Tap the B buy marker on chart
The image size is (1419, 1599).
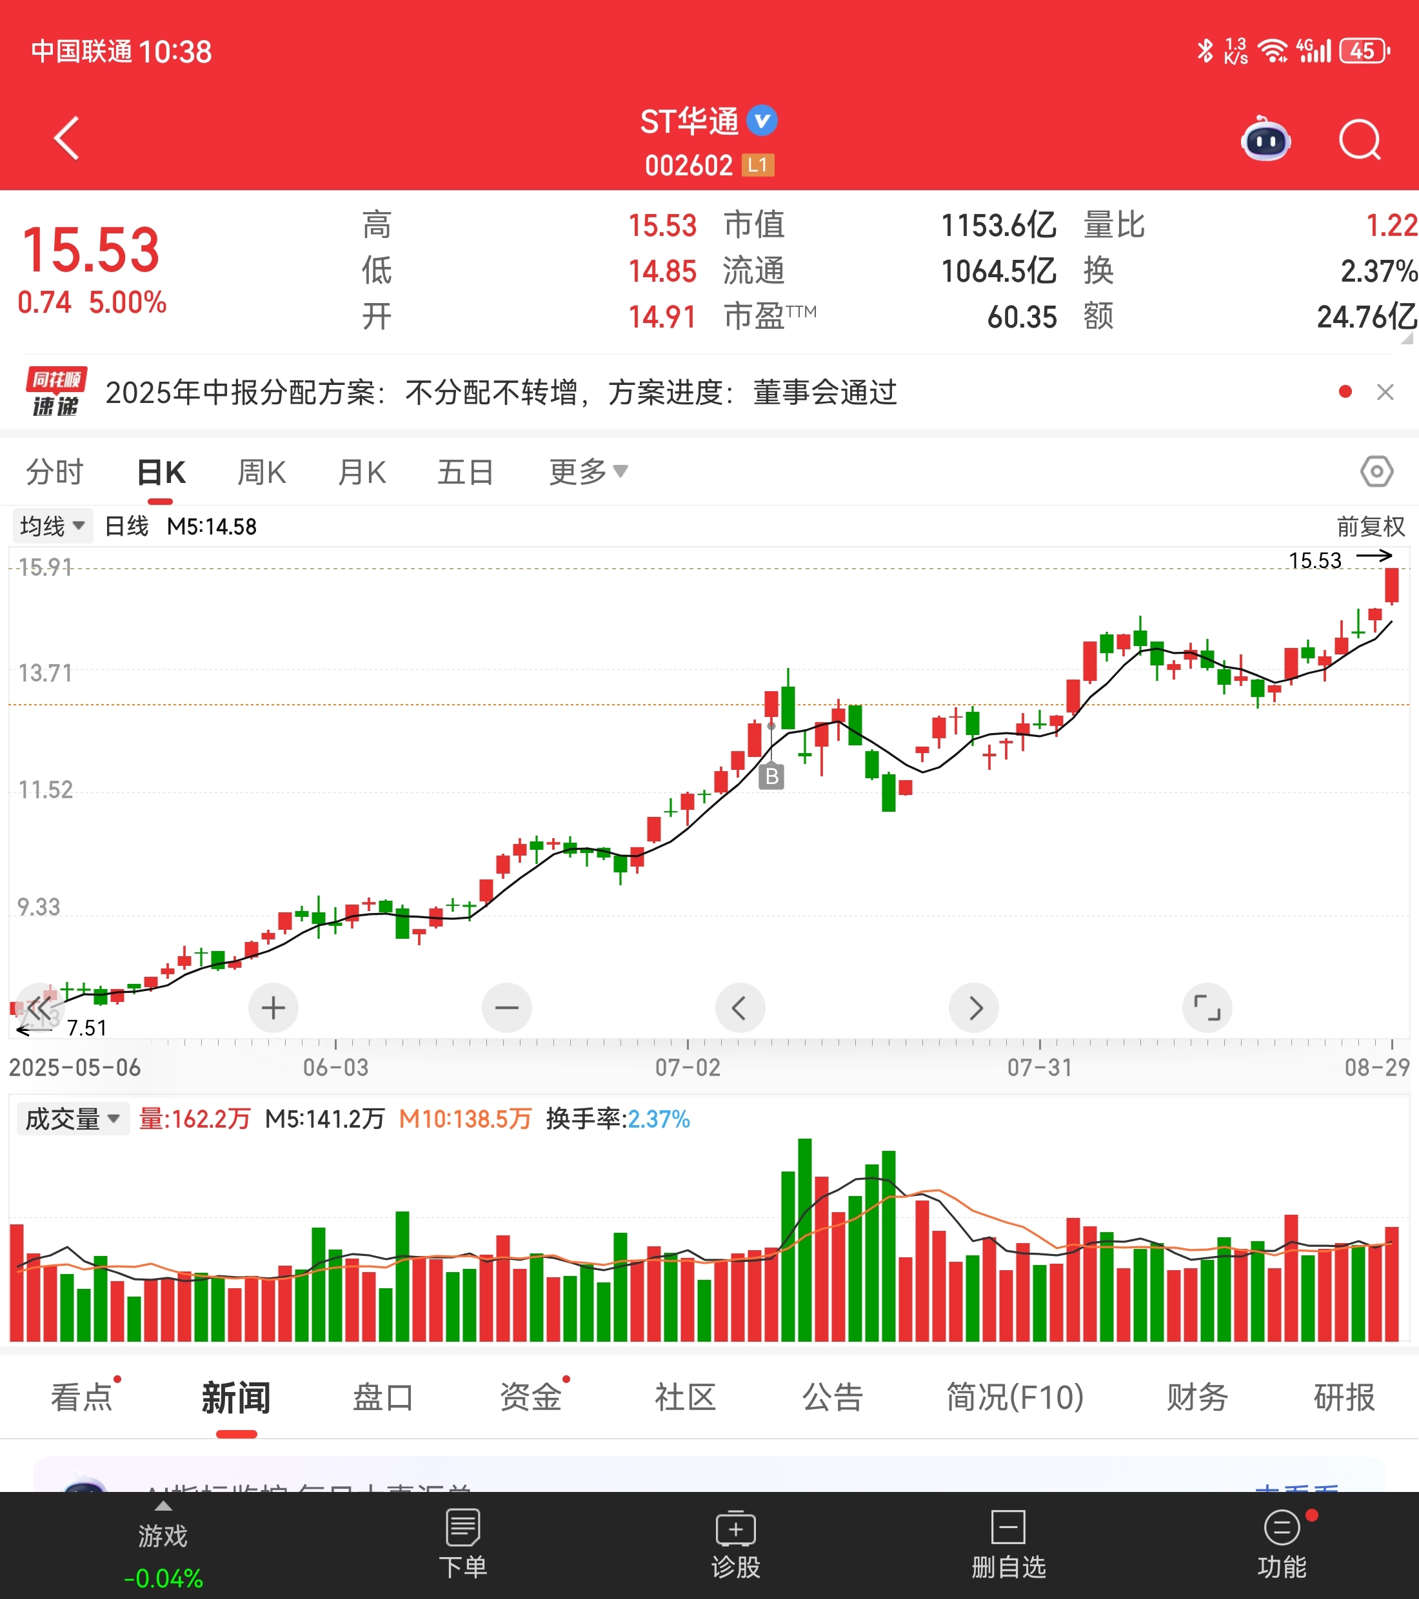[x=771, y=776]
